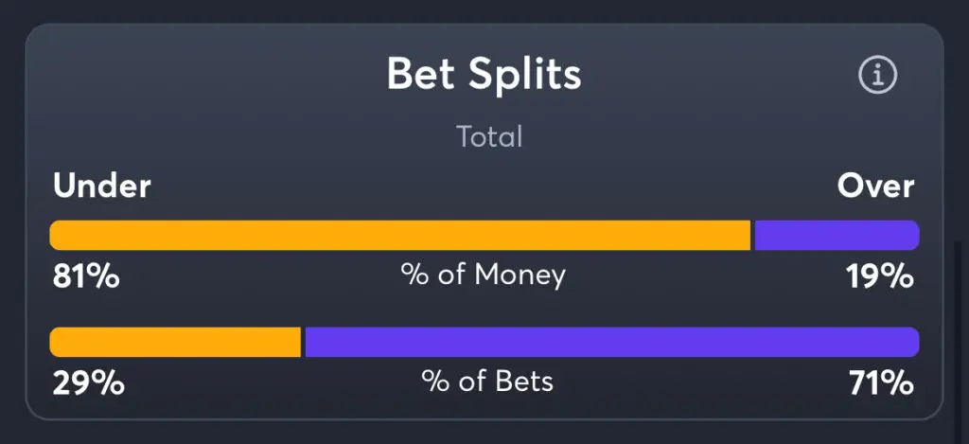Open the info icon in Bet Splits
Viewport: 969px width, 444px height.
[877, 75]
